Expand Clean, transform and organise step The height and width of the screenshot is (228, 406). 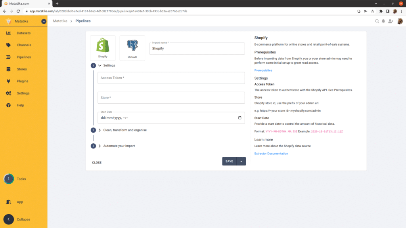[100, 130]
